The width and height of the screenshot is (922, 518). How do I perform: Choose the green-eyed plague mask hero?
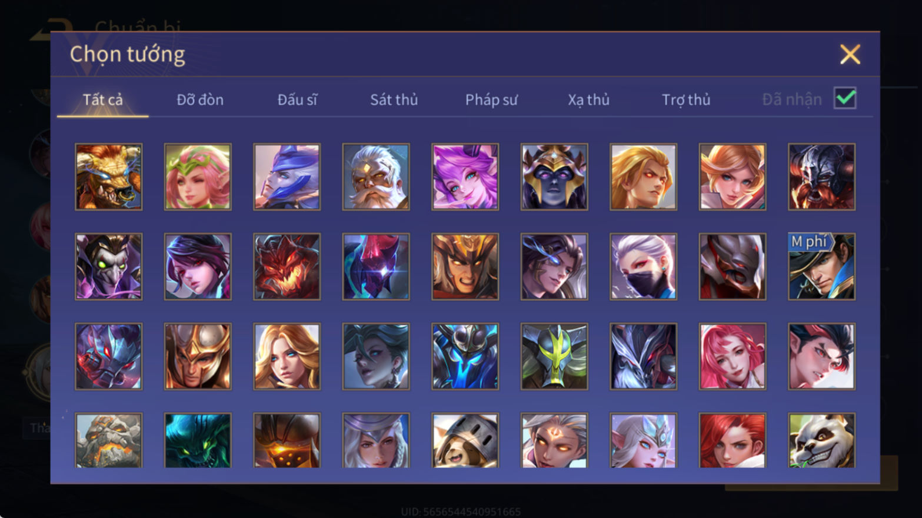(109, 267)
